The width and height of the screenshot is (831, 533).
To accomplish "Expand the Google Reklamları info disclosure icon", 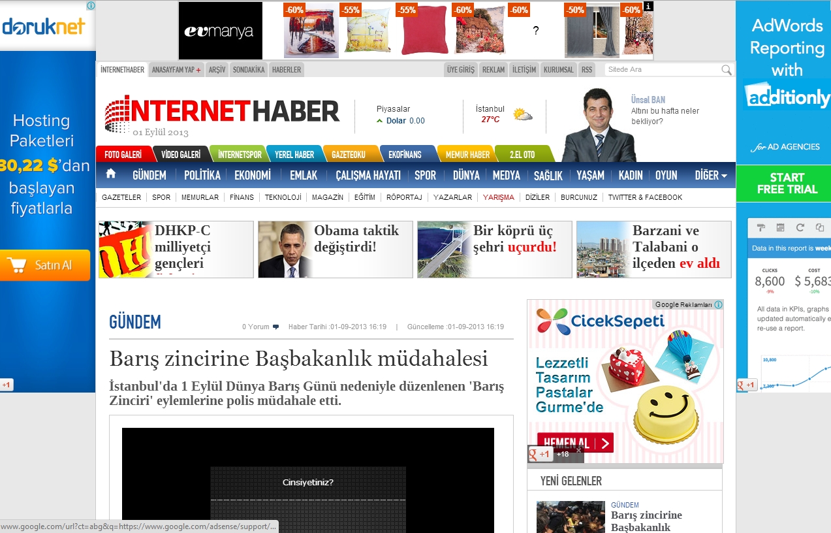I will pos(717,304).
